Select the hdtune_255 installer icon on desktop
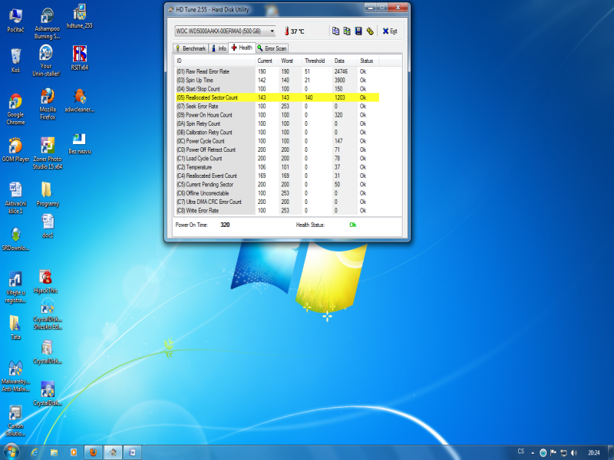The image size is (614, 460). point(80,16)
